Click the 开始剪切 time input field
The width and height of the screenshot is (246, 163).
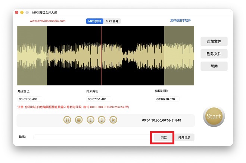point(30,99)
